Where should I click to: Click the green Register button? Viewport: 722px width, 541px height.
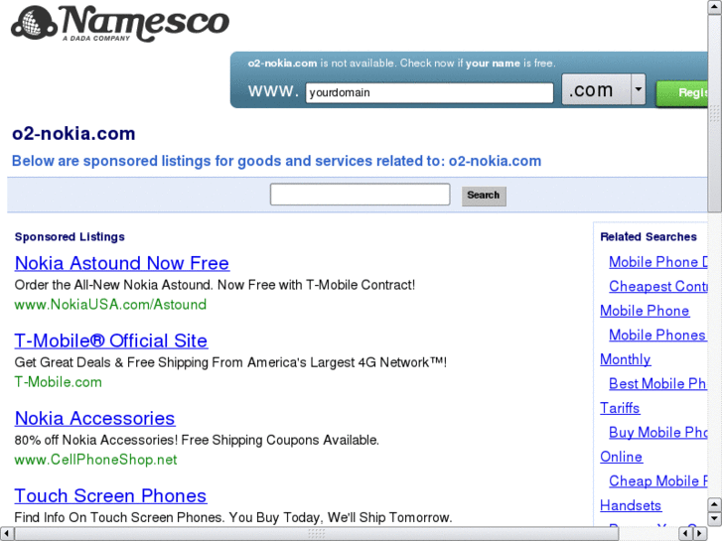point(682,93)
